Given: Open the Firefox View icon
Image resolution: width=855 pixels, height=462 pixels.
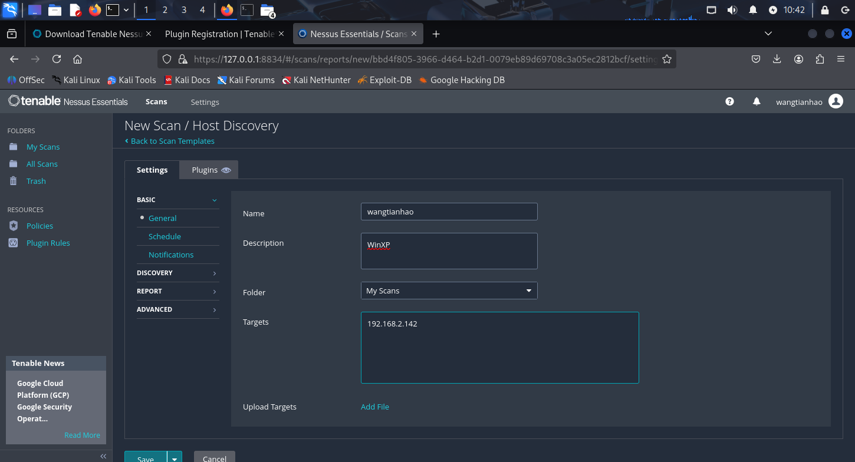Looking at the screenshot, I should (x=12, y=34).
